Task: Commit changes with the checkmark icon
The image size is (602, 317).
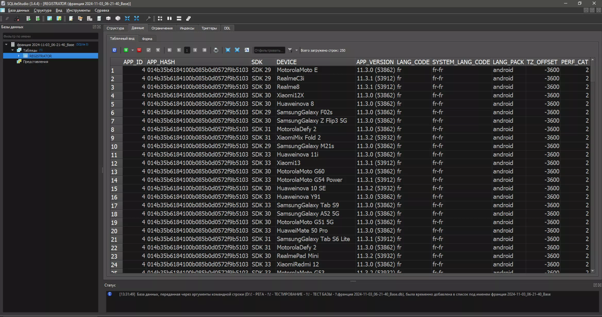Action: point(148,50)
